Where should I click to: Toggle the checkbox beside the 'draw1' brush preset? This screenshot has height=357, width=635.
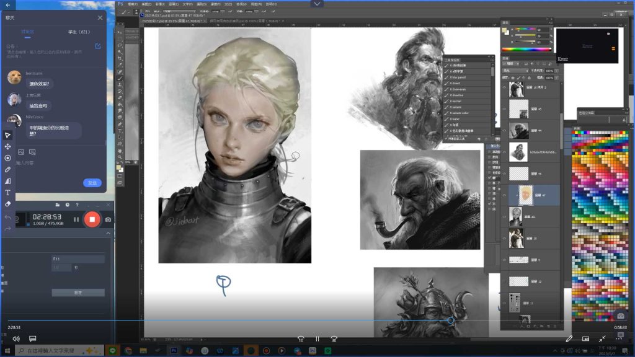[x=447, y=82]
